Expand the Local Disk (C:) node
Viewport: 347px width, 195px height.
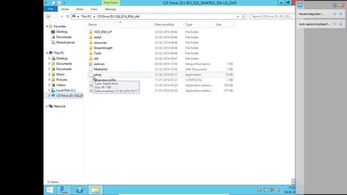coord(49,90)
